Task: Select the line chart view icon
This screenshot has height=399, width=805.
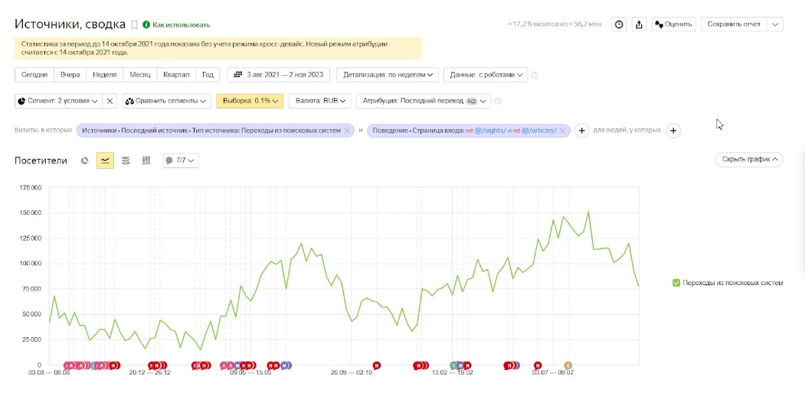Action: click(105, 161)
